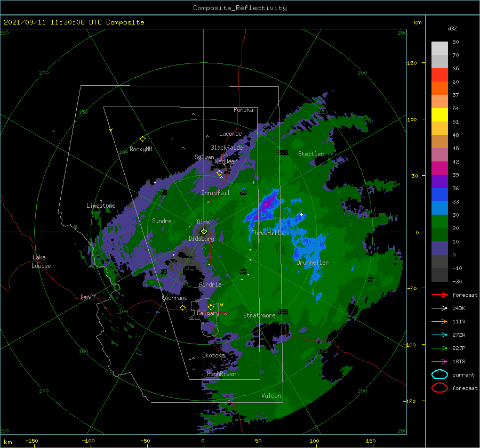Click the HighRiver city label
The width and height of the screenshot is (480, 448).
point(221,374)
